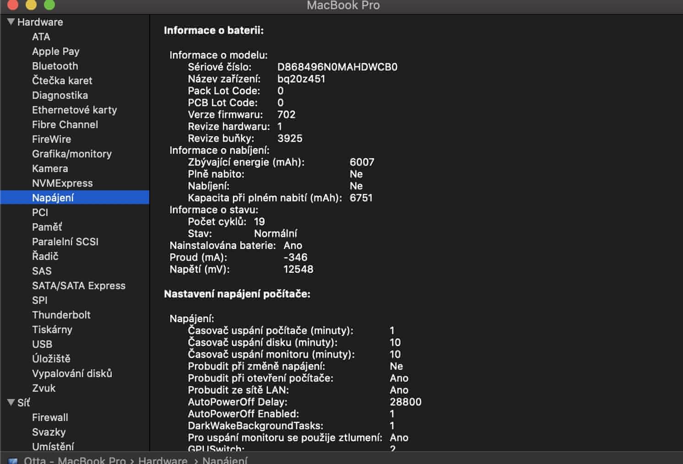
Task: Select Ethernetové karty in sidebar
Action: (74, 110)
